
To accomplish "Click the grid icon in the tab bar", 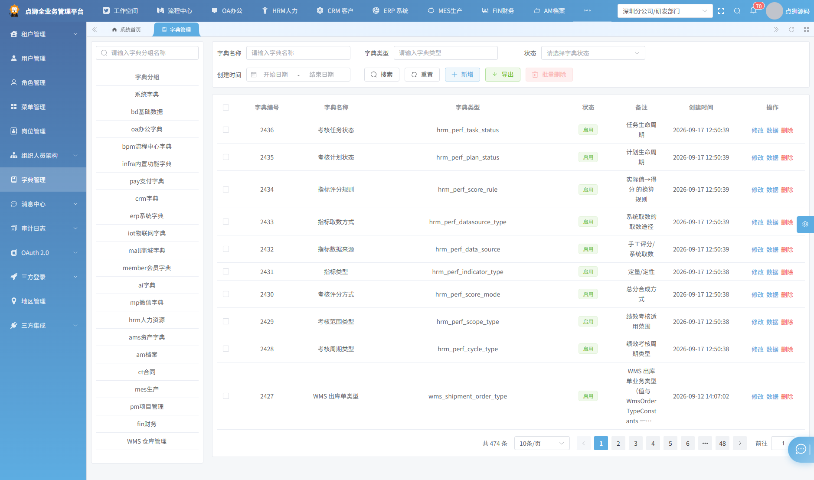I will (807, 29).
